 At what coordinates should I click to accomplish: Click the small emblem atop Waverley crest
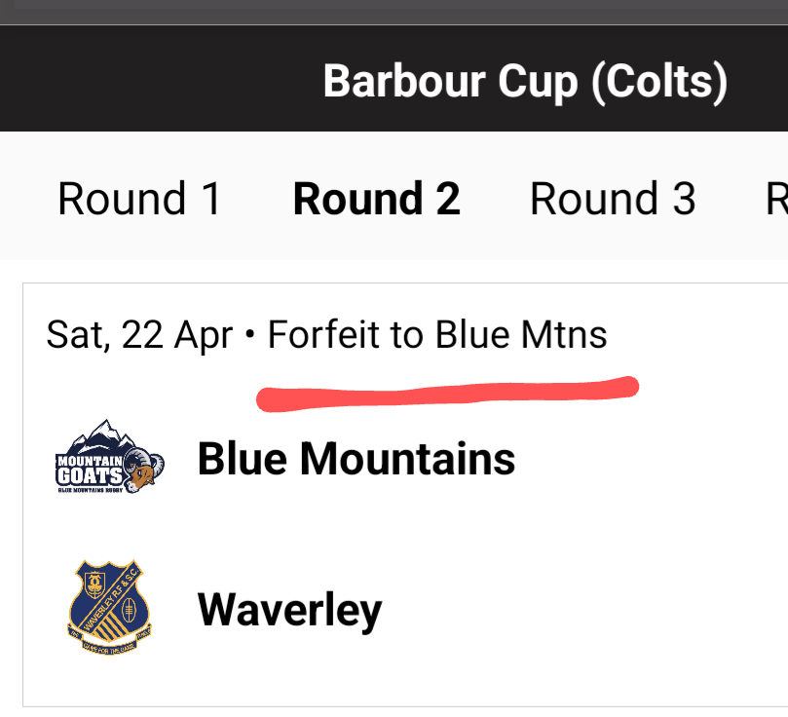(94, 584)
